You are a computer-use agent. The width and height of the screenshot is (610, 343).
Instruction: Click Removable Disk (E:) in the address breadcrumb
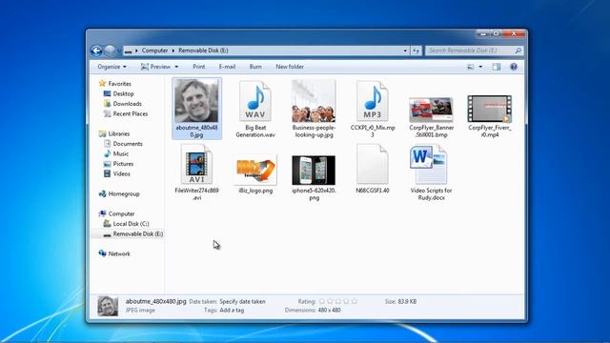click(x=203, y=50)
